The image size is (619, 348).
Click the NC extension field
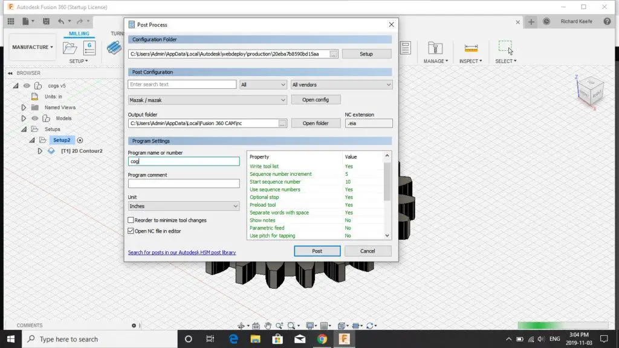369,123
